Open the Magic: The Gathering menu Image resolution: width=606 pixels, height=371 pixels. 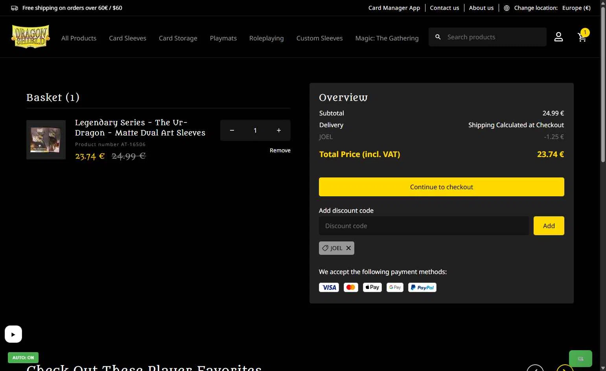click(387, 38)
